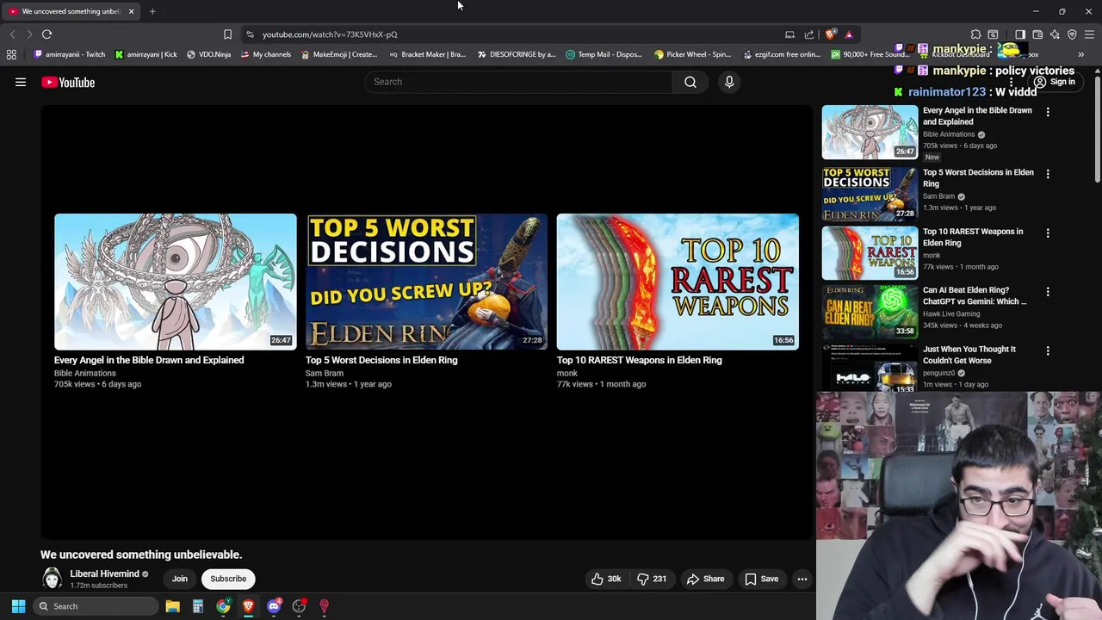Close the current browser tab
The height and width of the screenshot is (620, 1102).
(131, 11)
